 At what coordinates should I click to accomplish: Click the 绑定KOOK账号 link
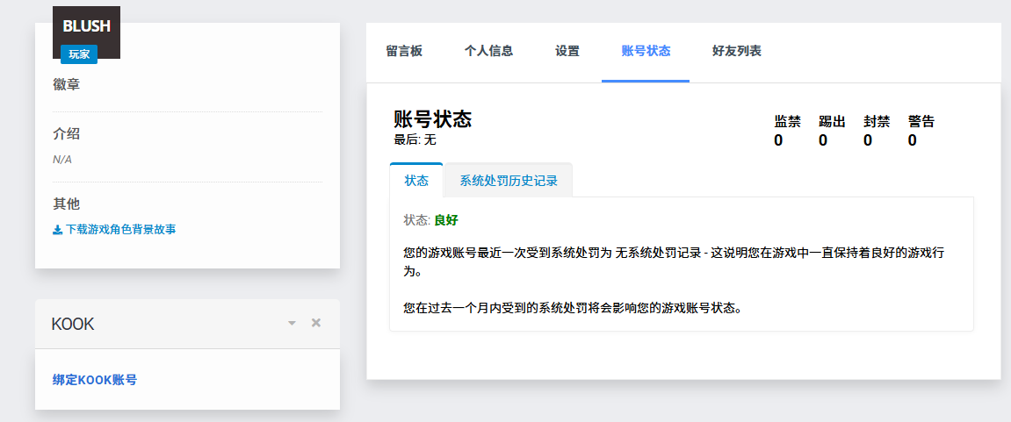coord(95,380)
